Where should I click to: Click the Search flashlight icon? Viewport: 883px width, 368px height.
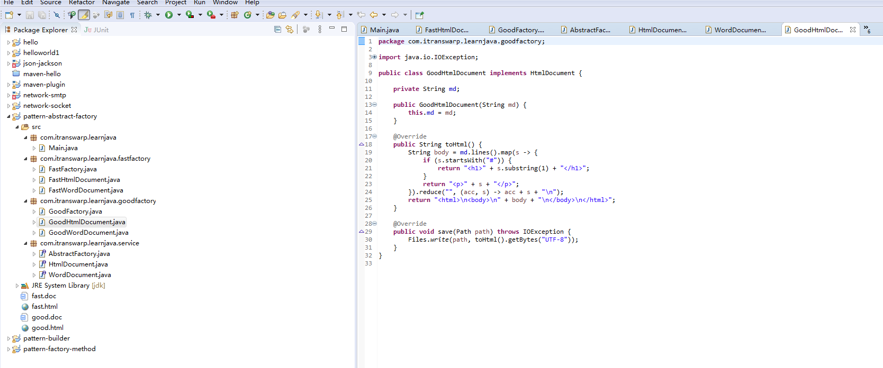click(x=295, y=15)
